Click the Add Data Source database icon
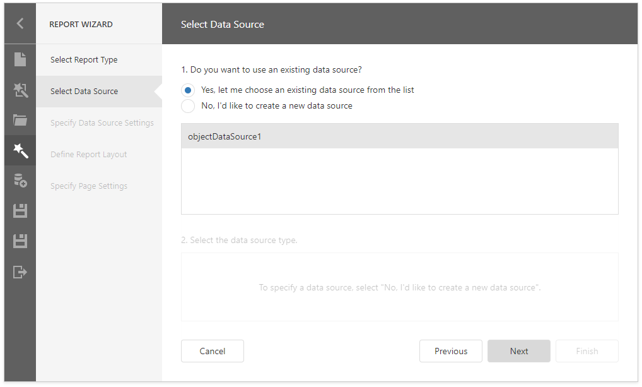Screen dimensions: 642x387 [x=20, y=181]
